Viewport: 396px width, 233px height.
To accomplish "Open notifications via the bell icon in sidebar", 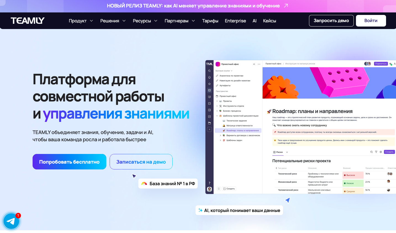I will (x=209, y=77).
